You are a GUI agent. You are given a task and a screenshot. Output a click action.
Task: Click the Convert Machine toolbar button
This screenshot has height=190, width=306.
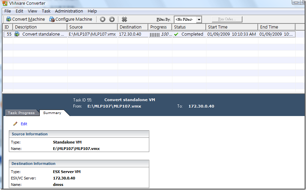pyautogui.click(x=26, y=19)
